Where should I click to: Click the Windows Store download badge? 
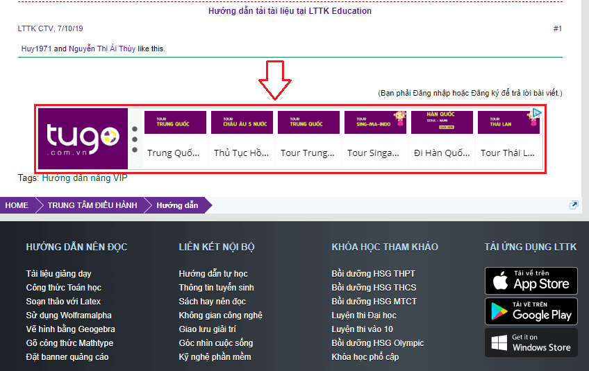531,343
